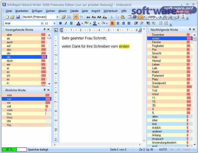Align paragraph right

point(123,23)
